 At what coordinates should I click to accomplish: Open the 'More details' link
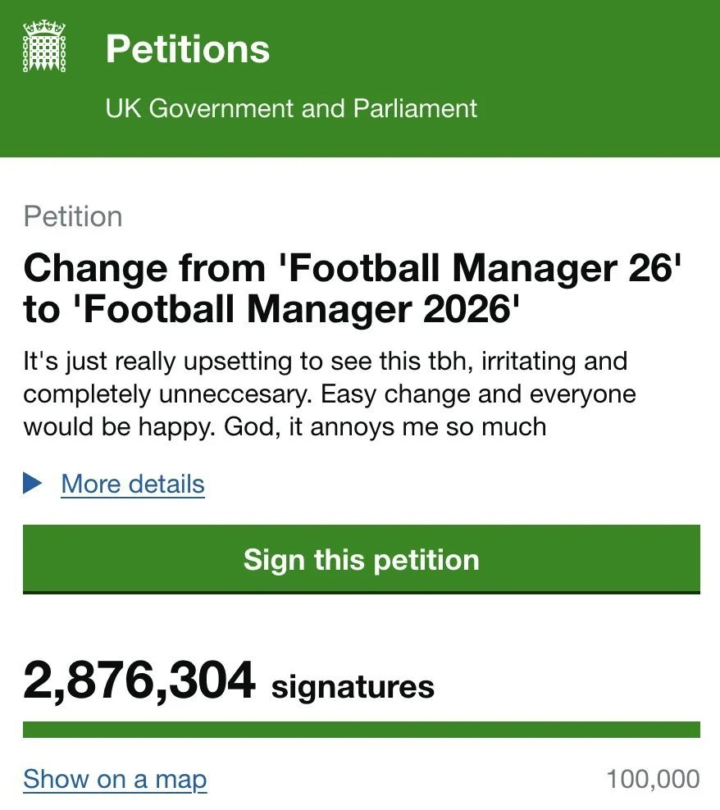coord(133,484)
